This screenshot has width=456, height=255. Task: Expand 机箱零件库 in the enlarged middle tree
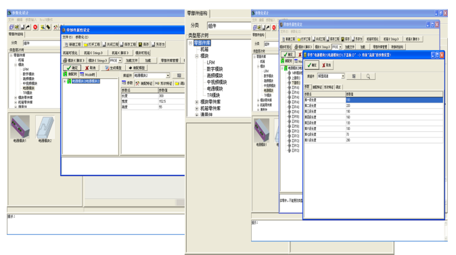pyautogui.click(x=197, y=108)
